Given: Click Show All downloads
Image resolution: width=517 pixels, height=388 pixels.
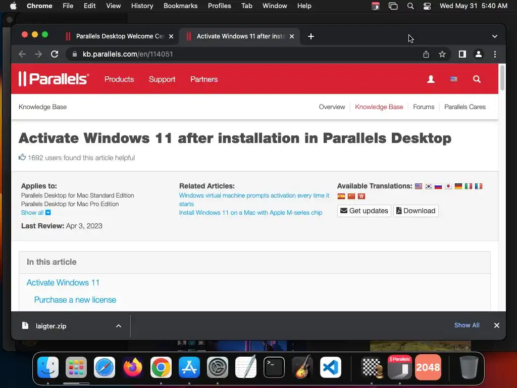Looking at the screenshot, I should (467, 325).
